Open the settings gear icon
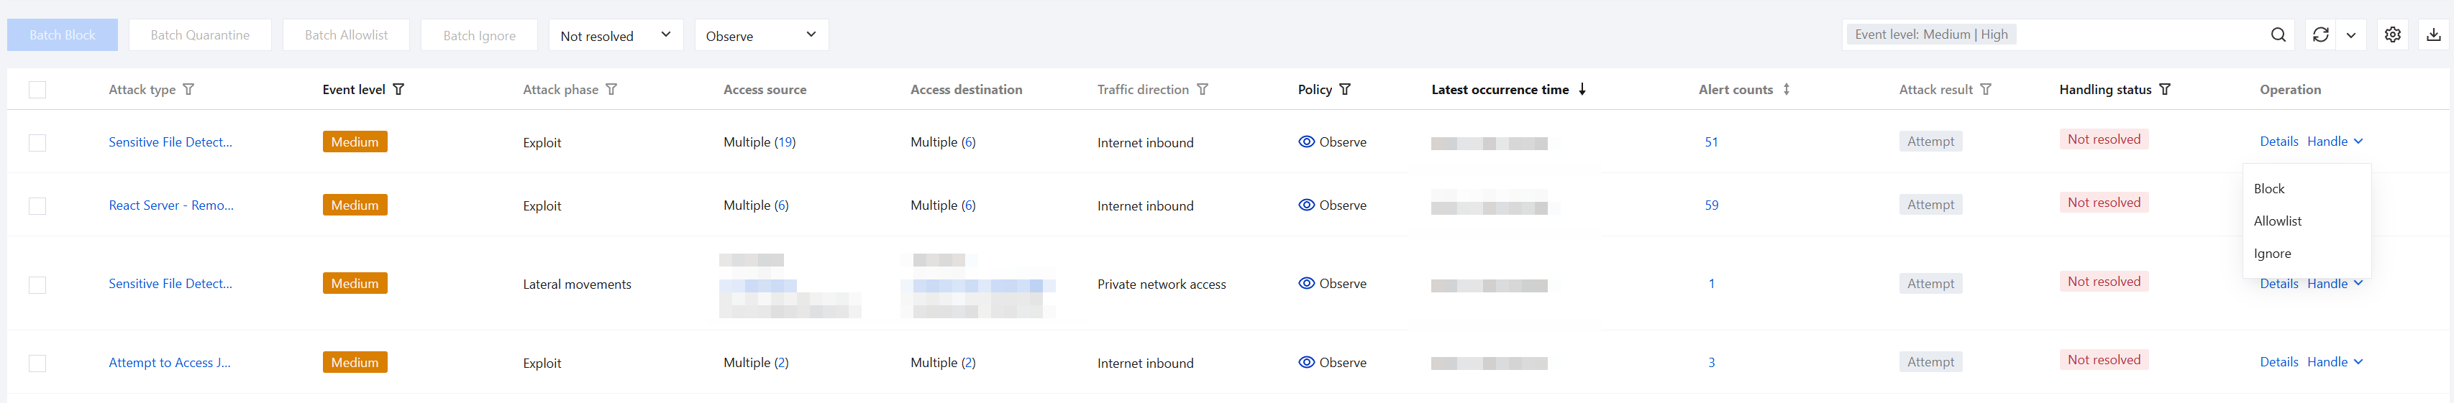Viewport: 2454px width, 403px height. 2392,35
